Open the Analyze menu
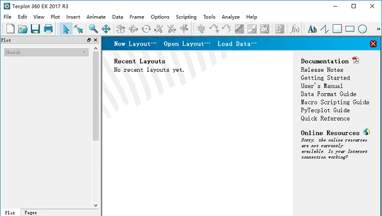382x216 pixels. 230,17
